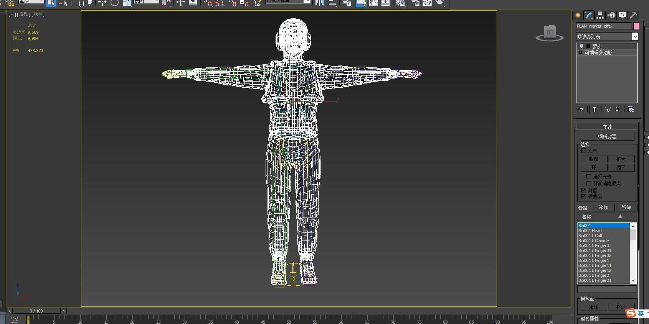Viewport: 649px width, 324px height.
Task: Open the 线框 shading label menu
Action: 38,15
